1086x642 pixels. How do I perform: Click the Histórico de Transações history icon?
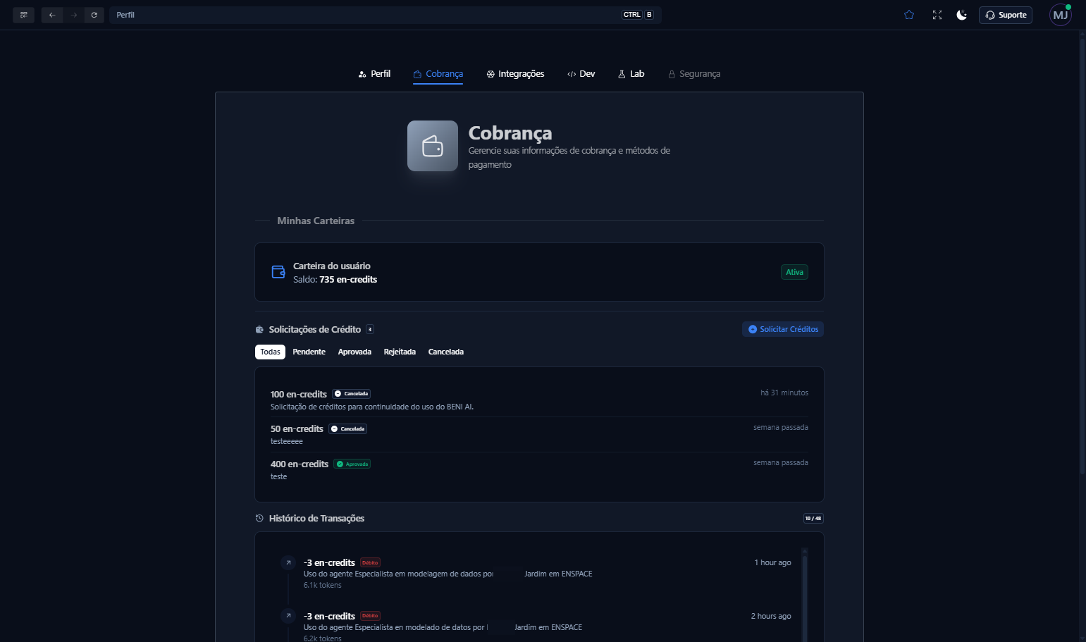(x=259, y=518)
